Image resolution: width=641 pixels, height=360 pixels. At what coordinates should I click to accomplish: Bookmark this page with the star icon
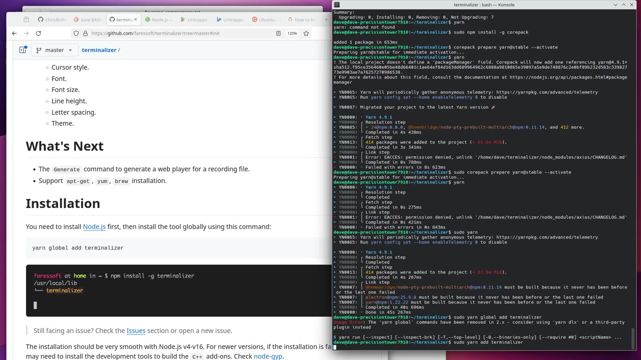(306, 33)
